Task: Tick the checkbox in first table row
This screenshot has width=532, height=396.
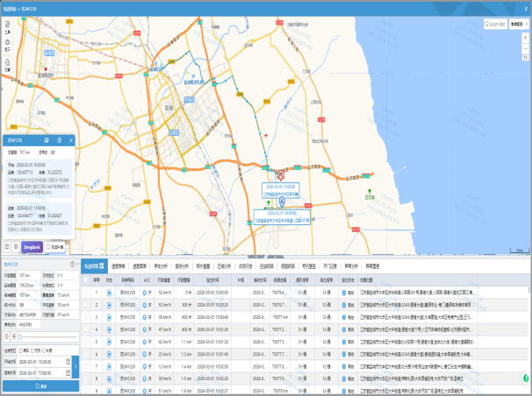Action: 83,292
